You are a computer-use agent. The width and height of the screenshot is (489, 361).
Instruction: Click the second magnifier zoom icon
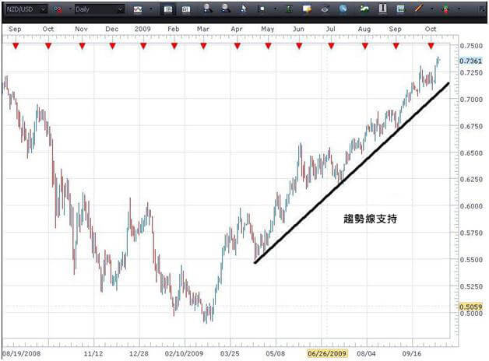coord(225,9)
